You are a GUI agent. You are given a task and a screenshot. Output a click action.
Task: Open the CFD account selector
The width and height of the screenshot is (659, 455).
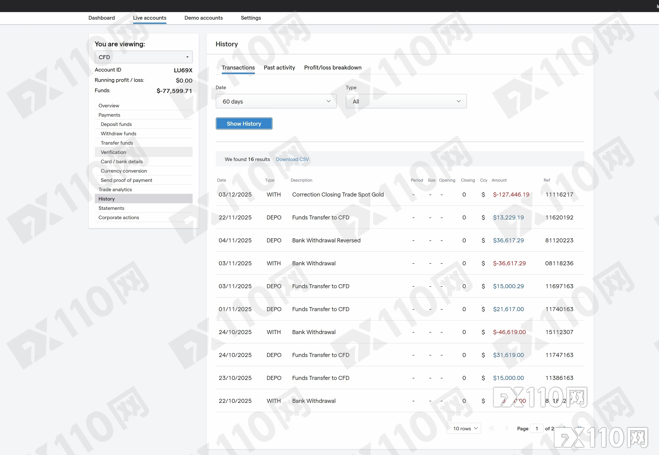pos(143,57)
